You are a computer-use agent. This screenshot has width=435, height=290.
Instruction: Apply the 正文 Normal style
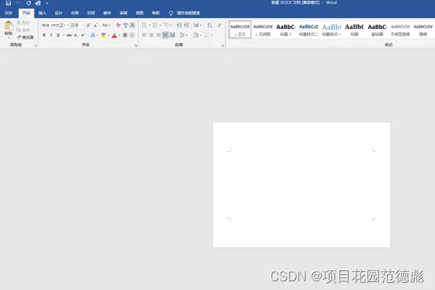tap(240, 30)
